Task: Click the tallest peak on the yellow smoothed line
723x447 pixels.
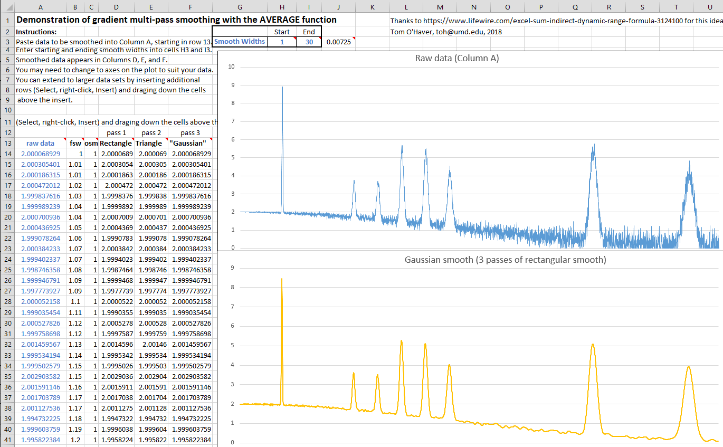Action: 282,281
